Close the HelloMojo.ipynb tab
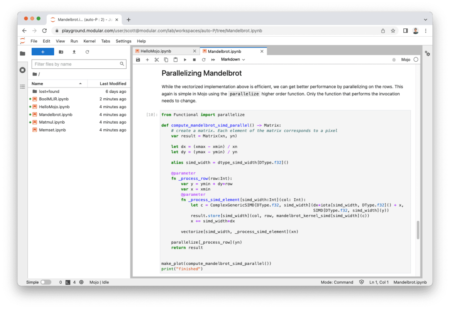The image size is (450, 309). pos(195,51)
